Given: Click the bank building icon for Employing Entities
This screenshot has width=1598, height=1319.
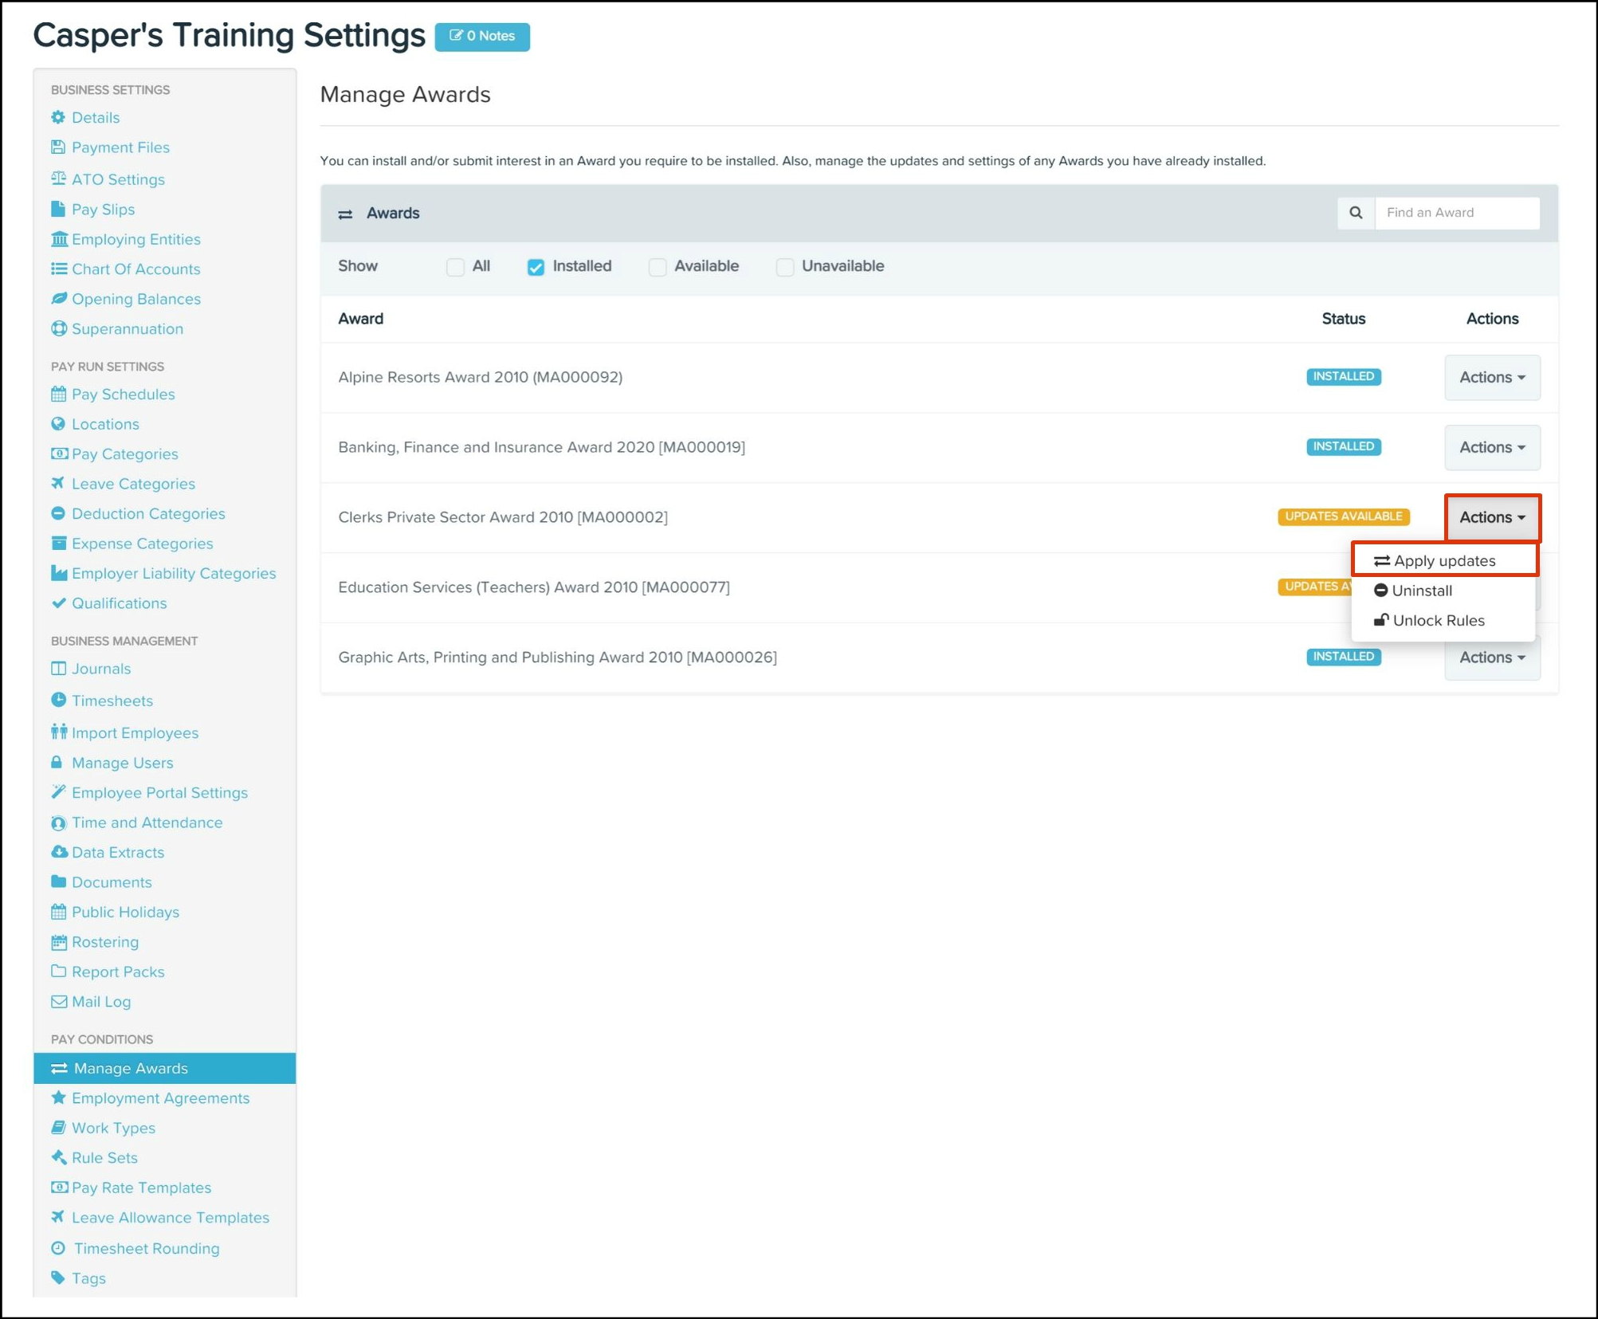Looking at the screenshot, I should pyautogui.click(x=59, y=239).
